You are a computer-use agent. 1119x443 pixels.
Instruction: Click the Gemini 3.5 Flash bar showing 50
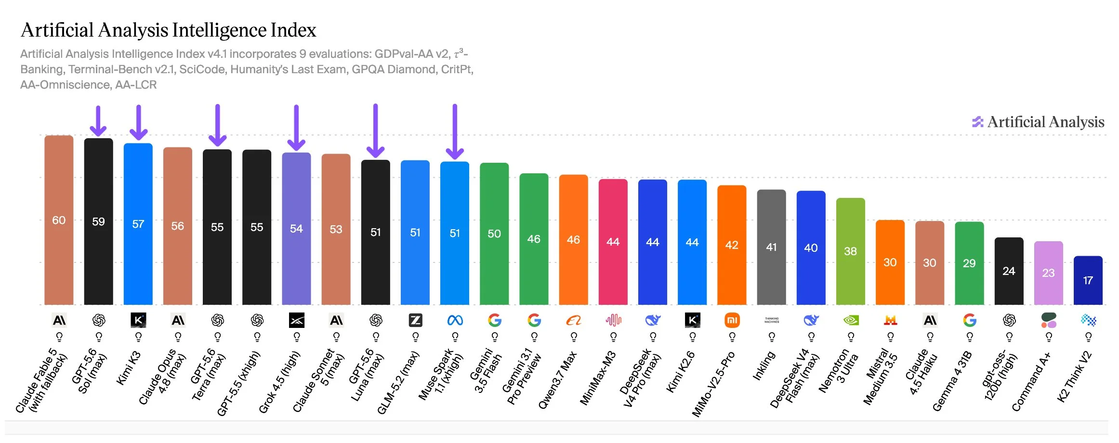[494, 234]
